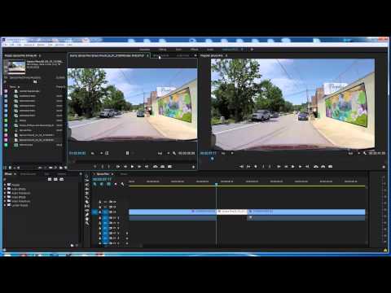Open Source monitor zoom level dropdown
391x293 pixels.
pos(96,153)
